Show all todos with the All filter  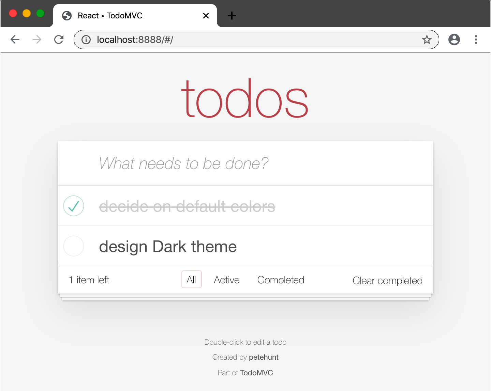(x=192, y=280)
